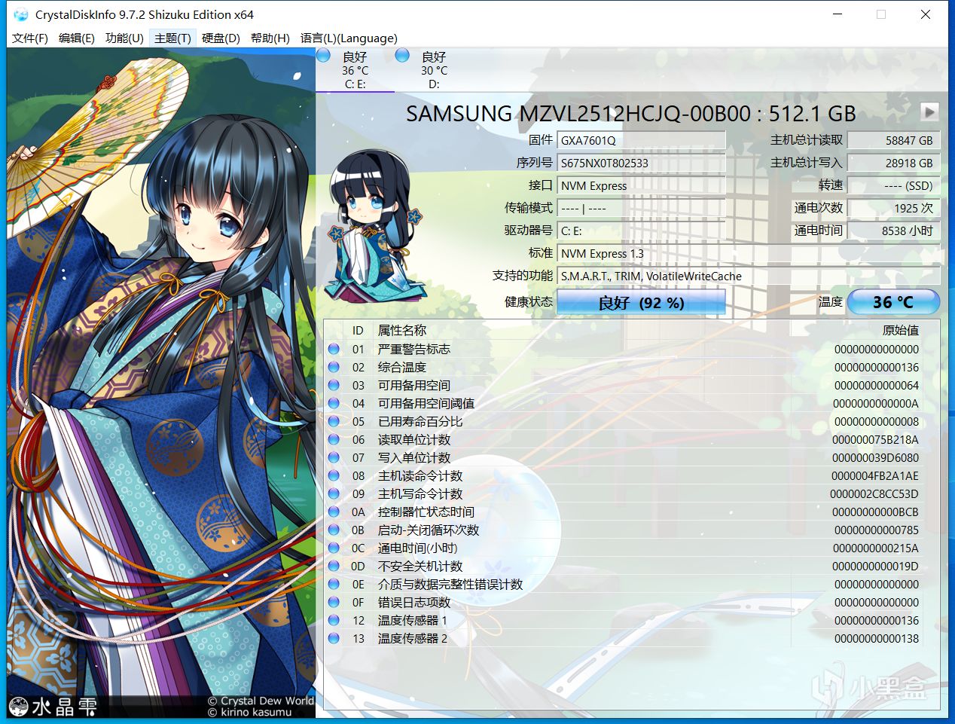Click the status orb for 介质与数据完整性错误计数
This screenshot has width=955, height=724.
(334, 584)
